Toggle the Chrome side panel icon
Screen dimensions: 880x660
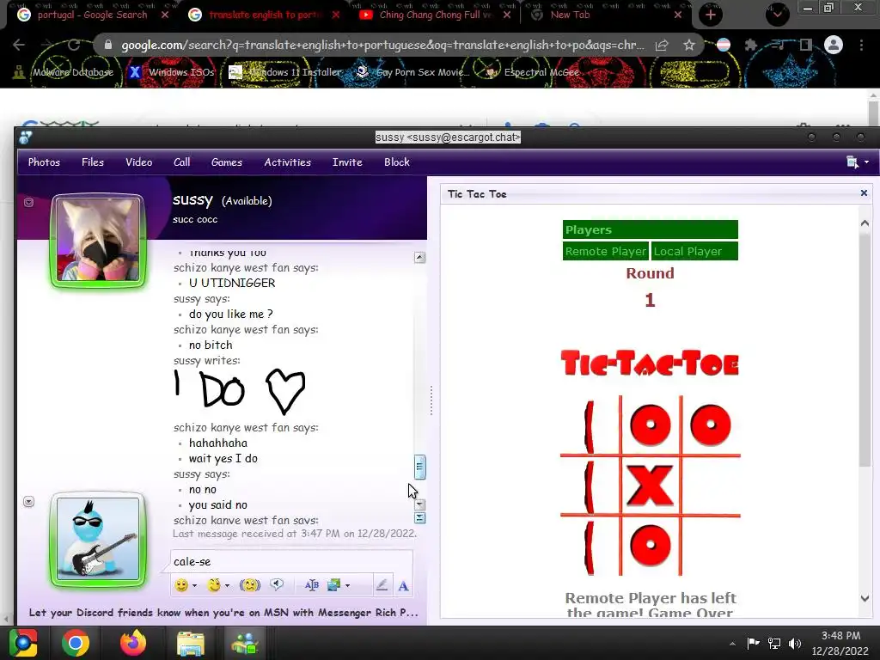coord(806,45)
